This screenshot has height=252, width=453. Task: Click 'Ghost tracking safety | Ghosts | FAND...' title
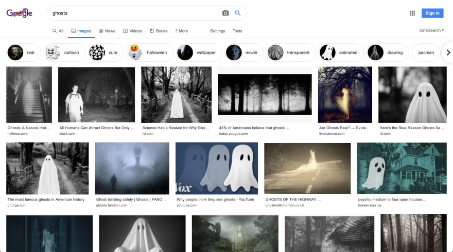131,200
